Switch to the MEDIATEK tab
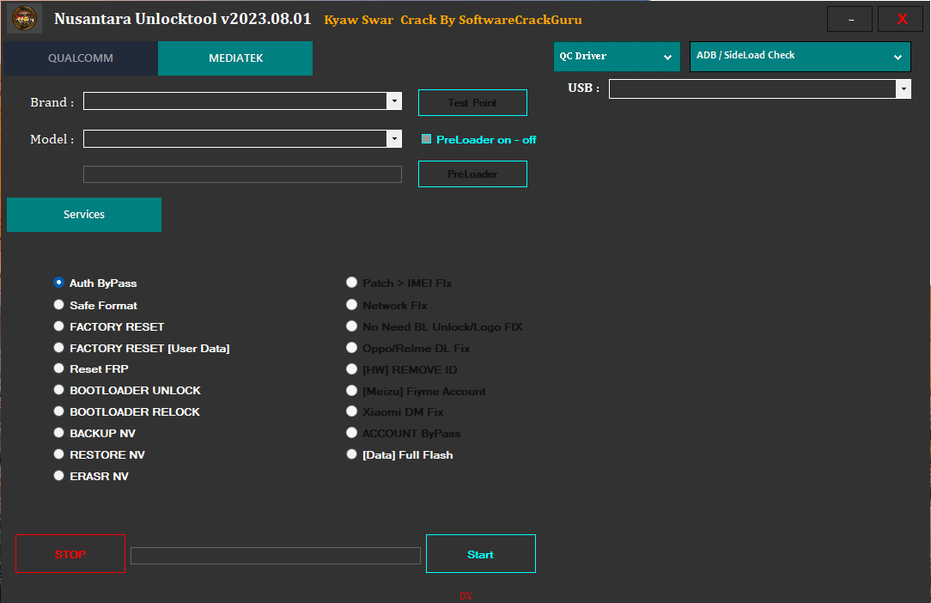 click(x=234, y=58)
